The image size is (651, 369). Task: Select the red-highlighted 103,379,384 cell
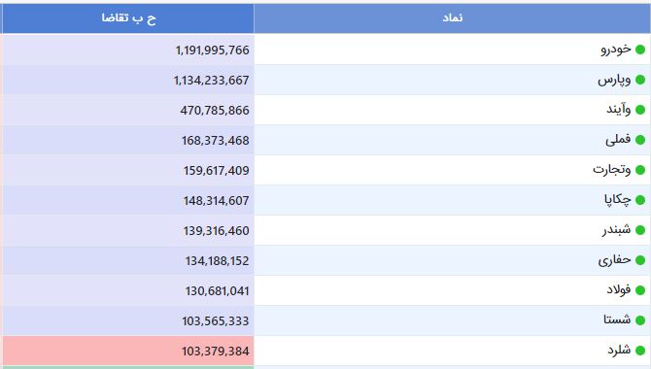coord(128,351)
